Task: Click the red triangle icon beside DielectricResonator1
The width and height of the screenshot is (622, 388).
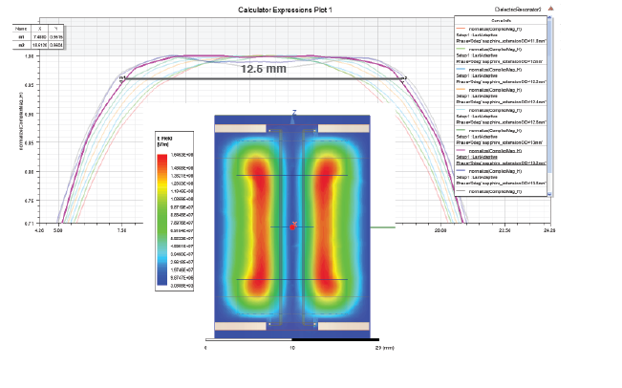Action: (x=551, y=9)
